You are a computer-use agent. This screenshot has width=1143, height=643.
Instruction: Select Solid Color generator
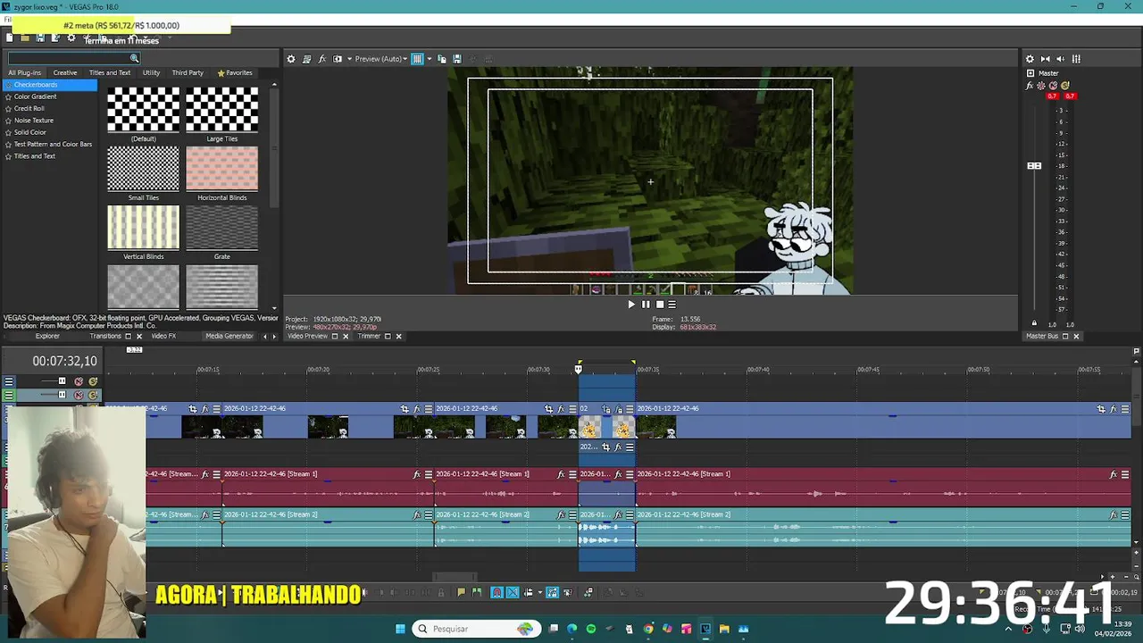(x=29, y=132)
